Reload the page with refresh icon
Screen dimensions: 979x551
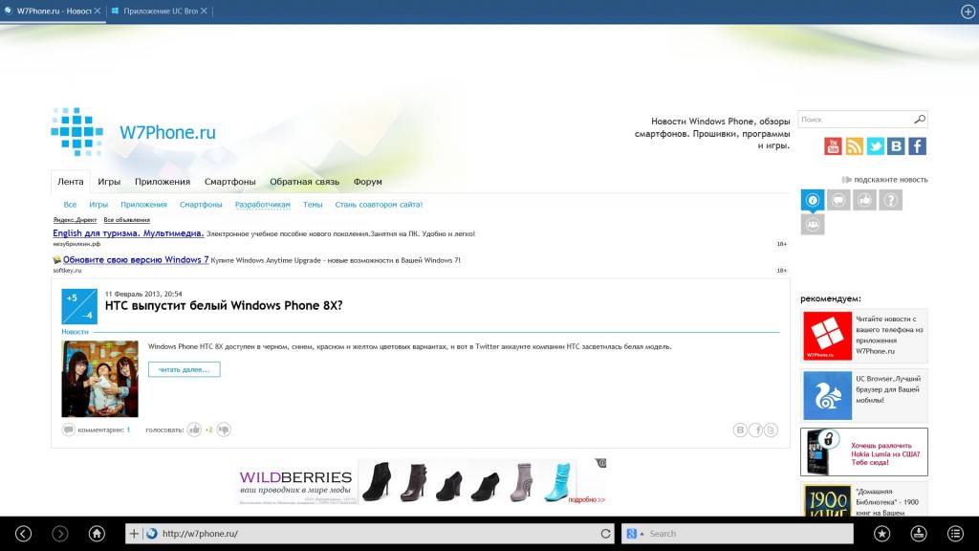605,534
